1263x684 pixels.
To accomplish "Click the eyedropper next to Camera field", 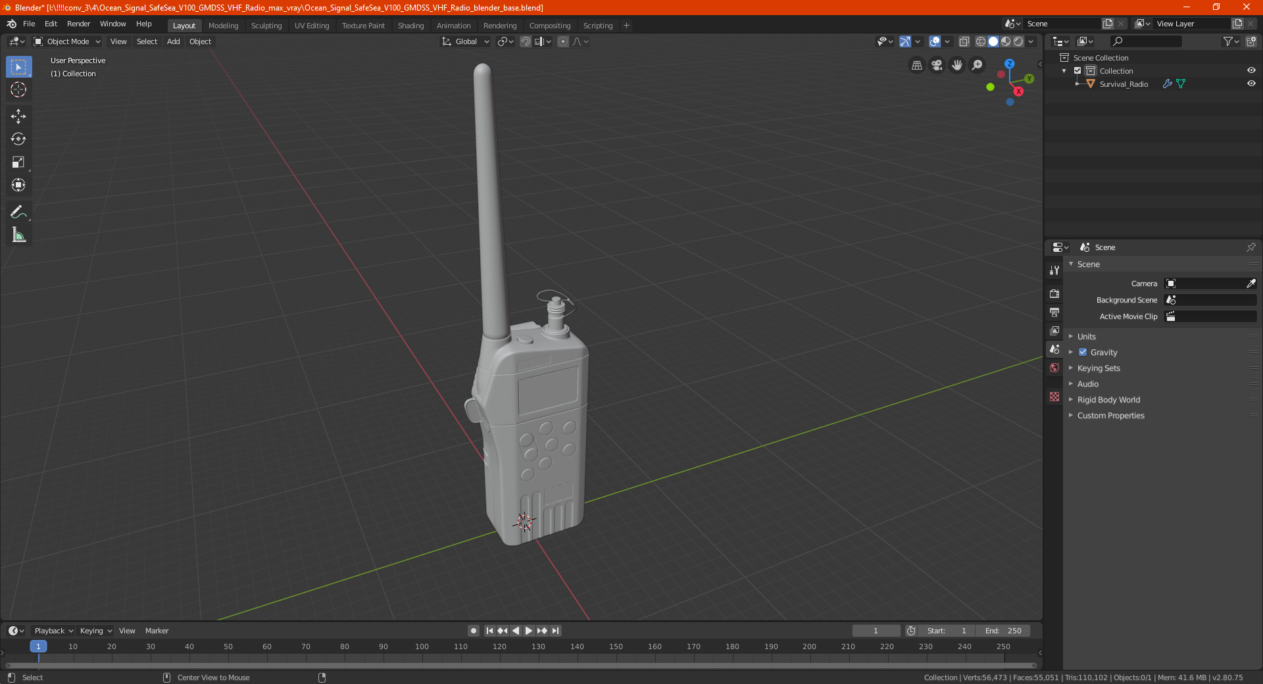I will (x=1251, y=283).
